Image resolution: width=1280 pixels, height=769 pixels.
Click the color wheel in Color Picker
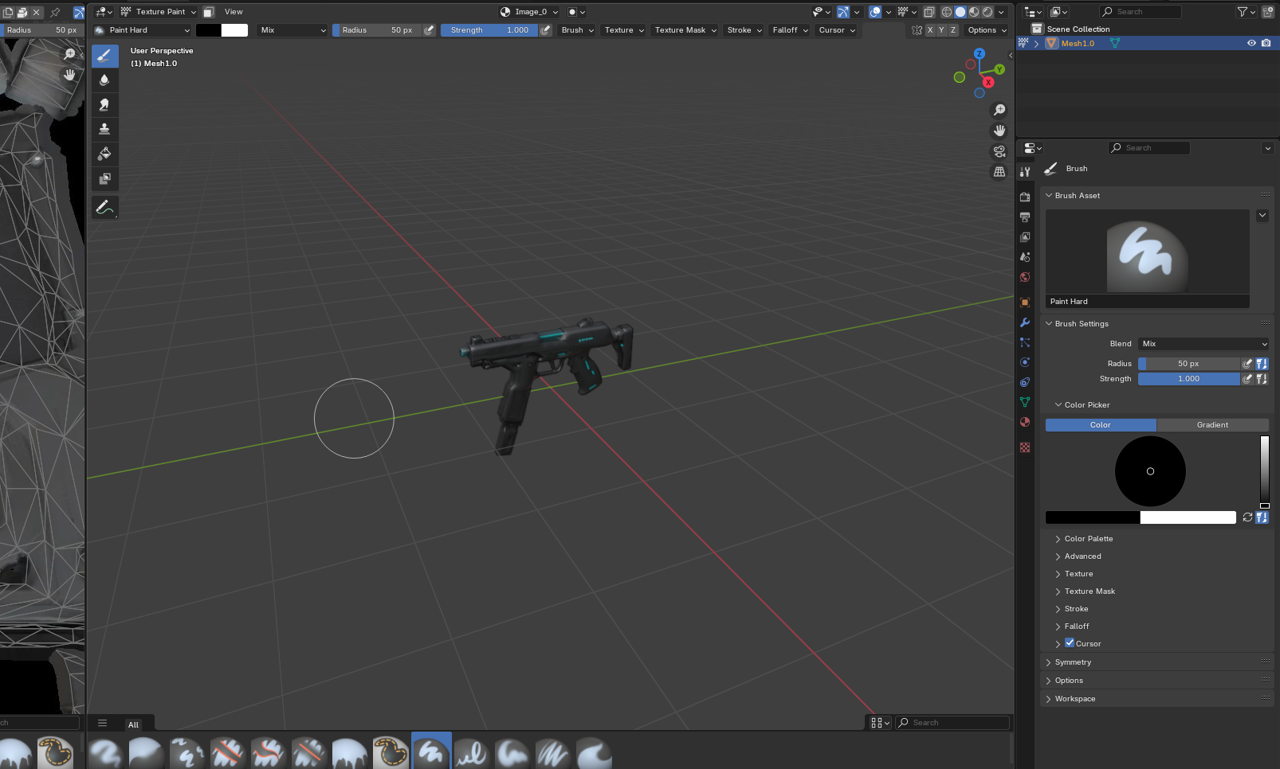coord(1150,471)
